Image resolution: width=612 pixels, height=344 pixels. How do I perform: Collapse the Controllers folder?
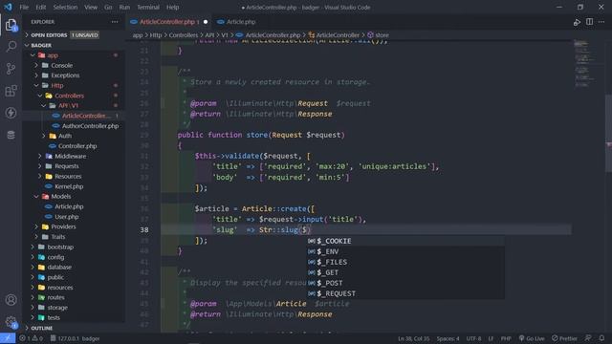click(x=74, y=96)
